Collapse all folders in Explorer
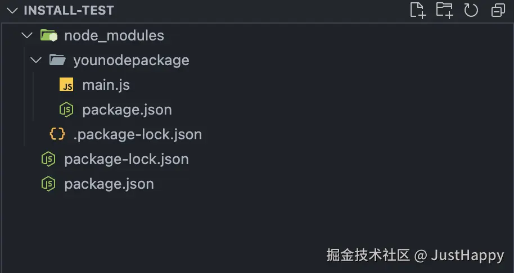The width and height of the screenshot is (514, 273). tap(498, 10)
